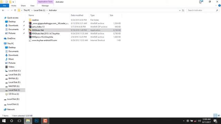Open pinned Documents under Quick access
Screen dimensions: 221x124
(13, 29)
